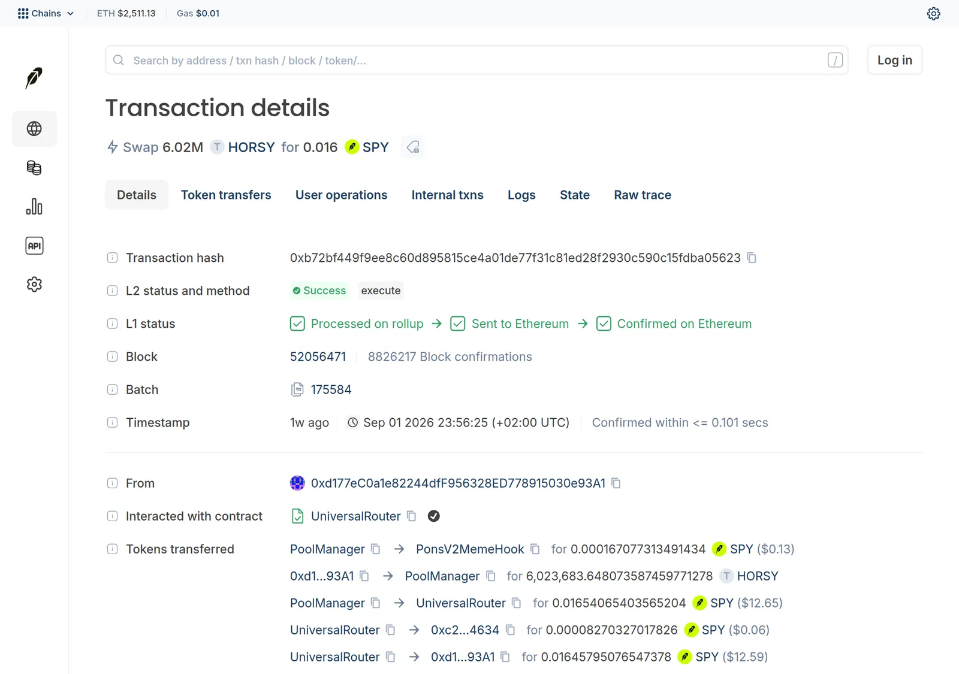
Task: Copy the From address
Action: [616, 483]
